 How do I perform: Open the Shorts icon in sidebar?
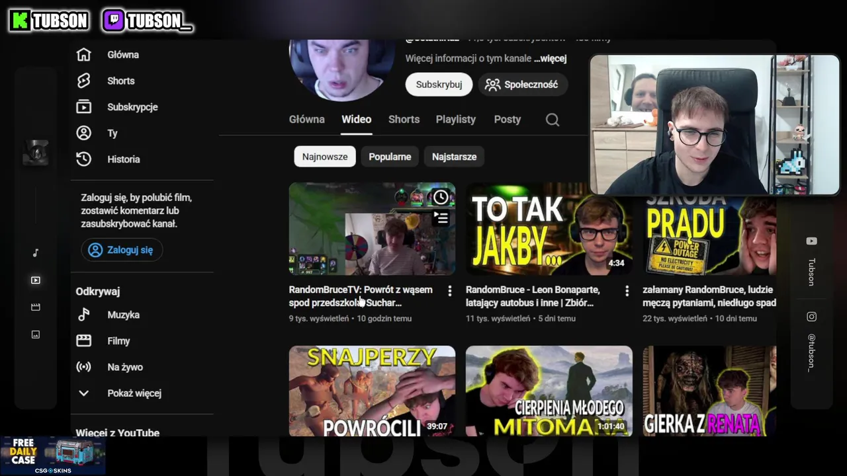[83, 81]
